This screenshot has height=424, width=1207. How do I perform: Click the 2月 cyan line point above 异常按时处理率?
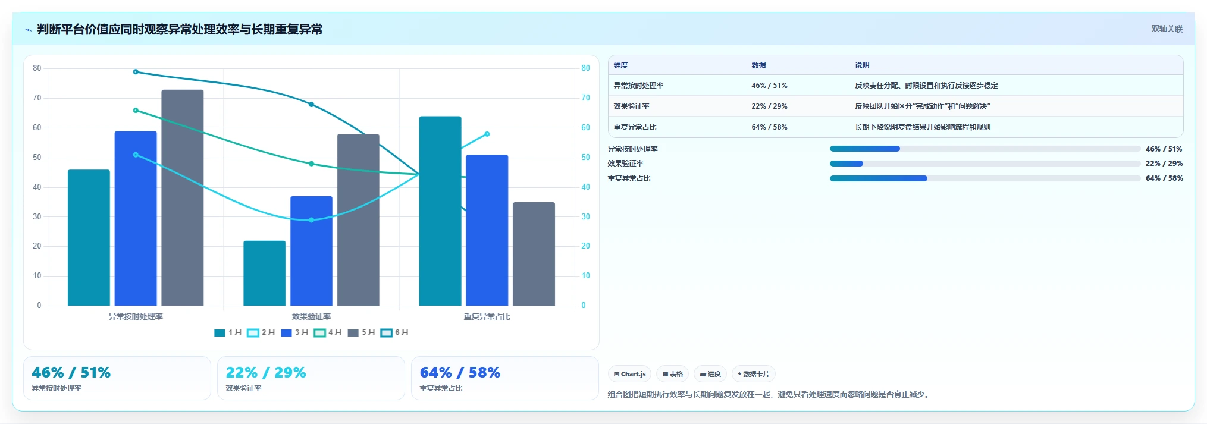coord(136,155)
